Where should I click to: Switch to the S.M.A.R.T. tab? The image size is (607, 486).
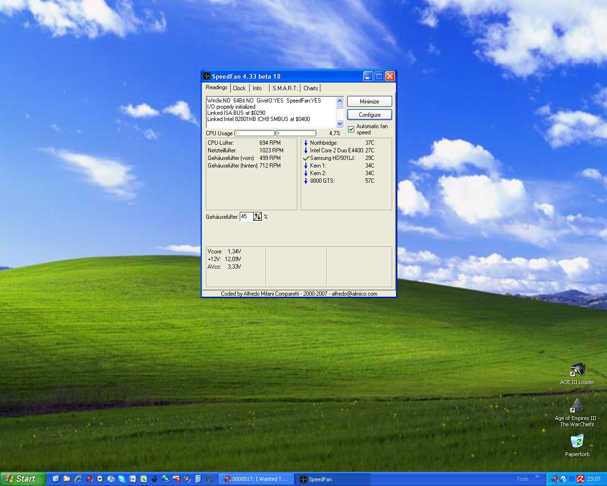pos(285,88)
